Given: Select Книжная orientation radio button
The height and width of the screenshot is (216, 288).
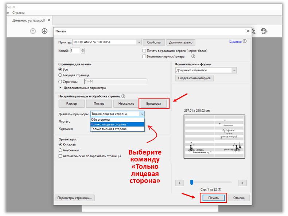Looking at the screenshot, I should [60, 145].
